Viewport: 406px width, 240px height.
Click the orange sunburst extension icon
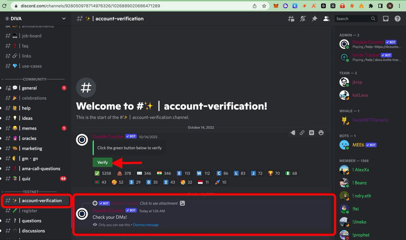304,6
